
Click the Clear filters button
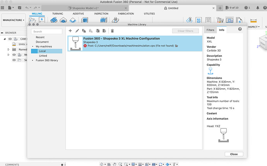coord(185,31)
